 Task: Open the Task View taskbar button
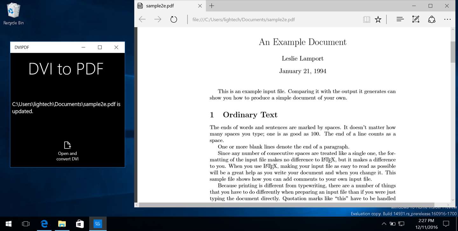click(26, 224)
